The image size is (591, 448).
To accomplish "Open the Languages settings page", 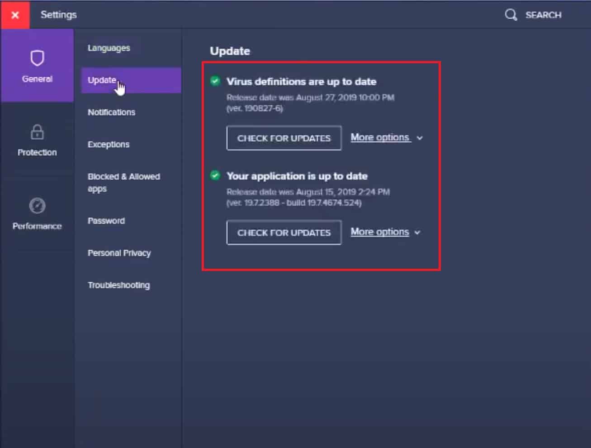I will [109, 48].
